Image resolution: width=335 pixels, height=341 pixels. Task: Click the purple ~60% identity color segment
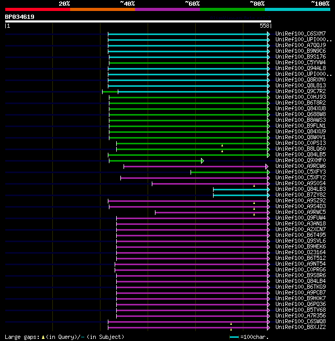point(167,9)
